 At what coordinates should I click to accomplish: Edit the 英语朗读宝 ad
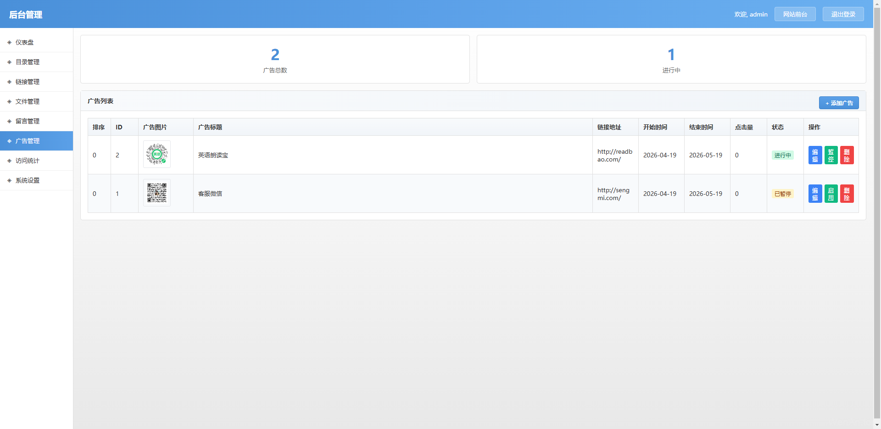coord(815,155)
